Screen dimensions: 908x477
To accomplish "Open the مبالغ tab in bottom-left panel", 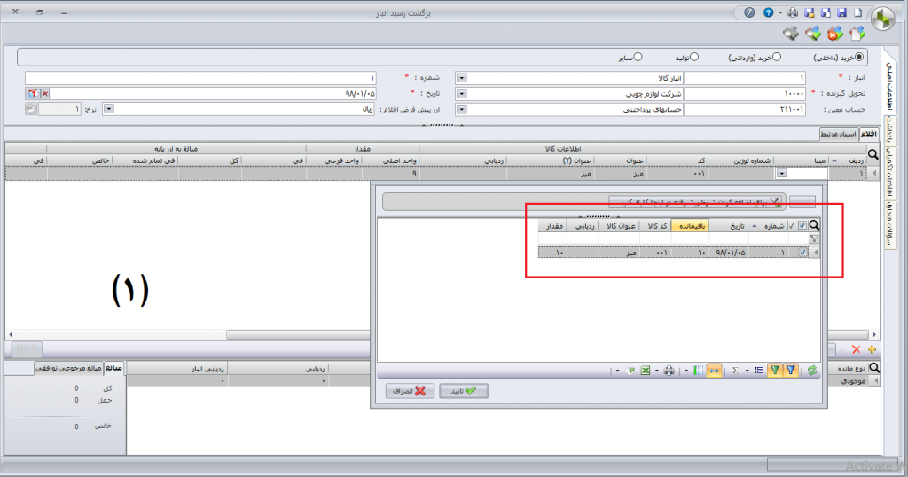I will (113, 368).
